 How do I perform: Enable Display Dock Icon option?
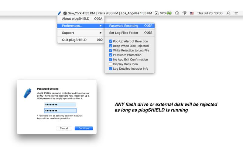[111, 64]
